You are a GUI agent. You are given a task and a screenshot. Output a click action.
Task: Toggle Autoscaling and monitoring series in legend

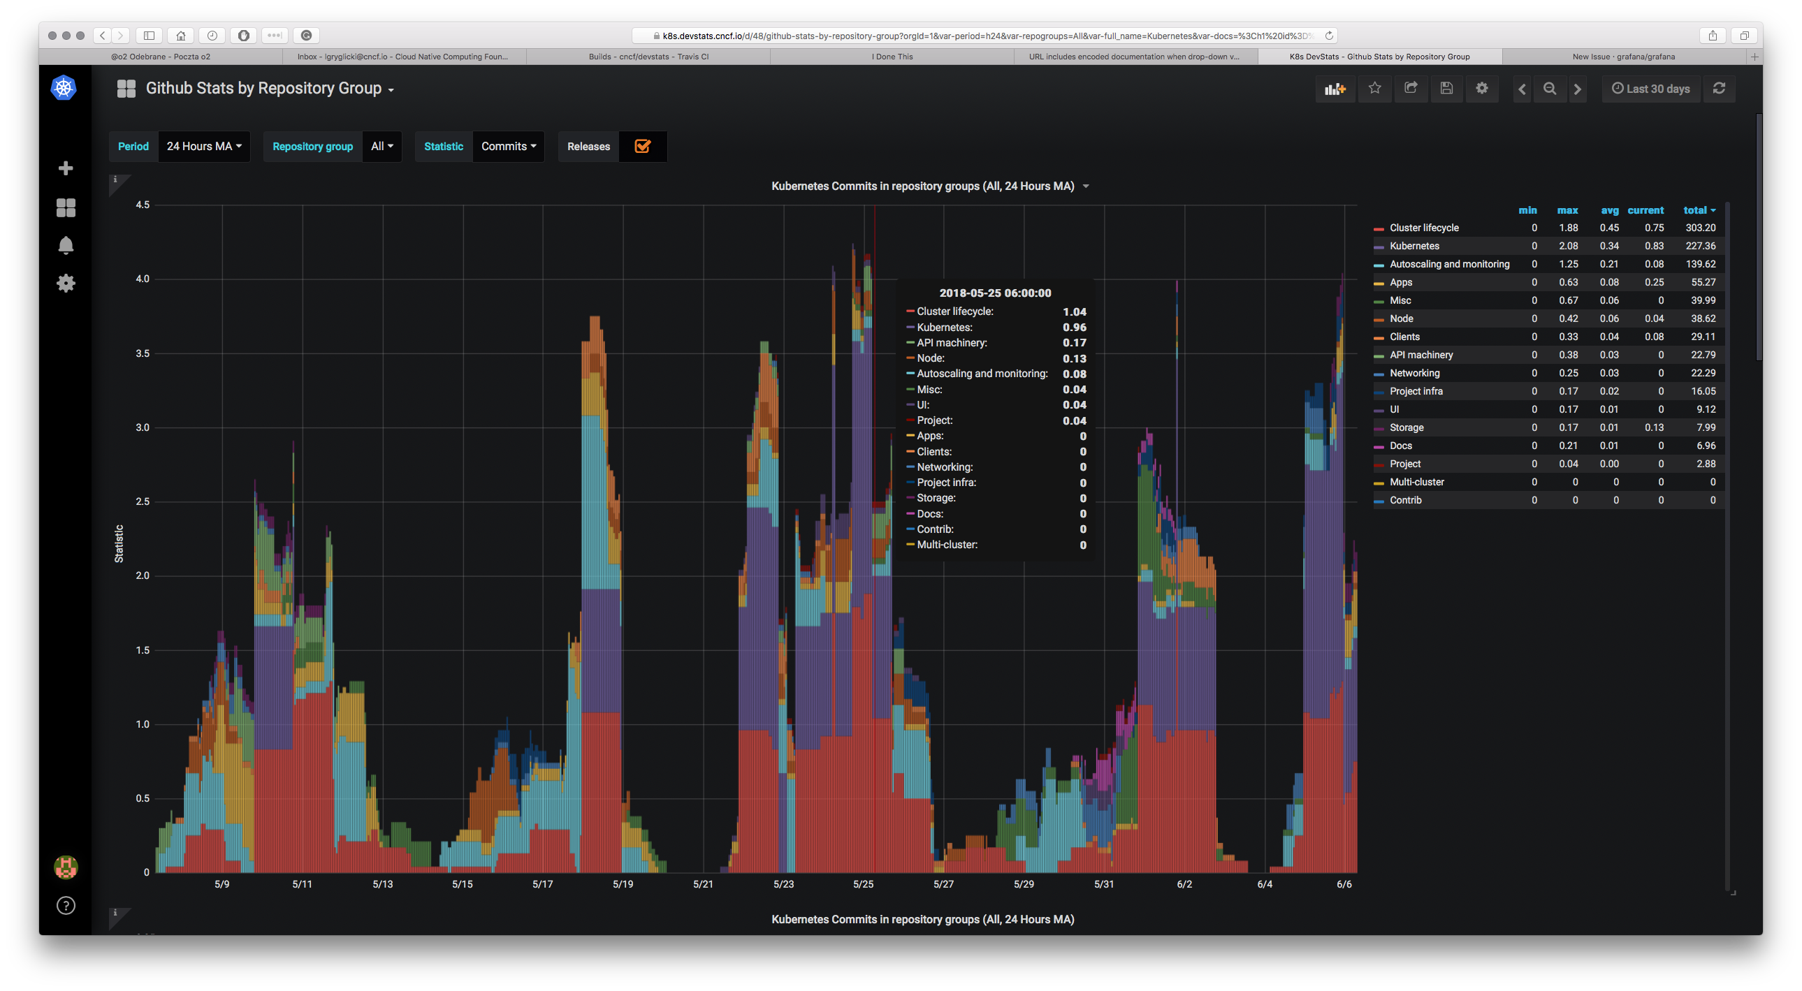pyautogui.click(x=1448, y=265)
